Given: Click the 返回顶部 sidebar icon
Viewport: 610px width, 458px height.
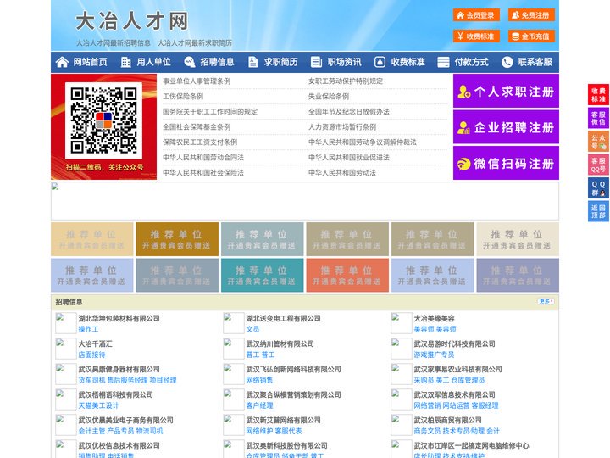Looking at the screenshot, I should coord(598,211).
